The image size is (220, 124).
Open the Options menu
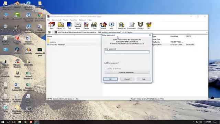(82, 20)
